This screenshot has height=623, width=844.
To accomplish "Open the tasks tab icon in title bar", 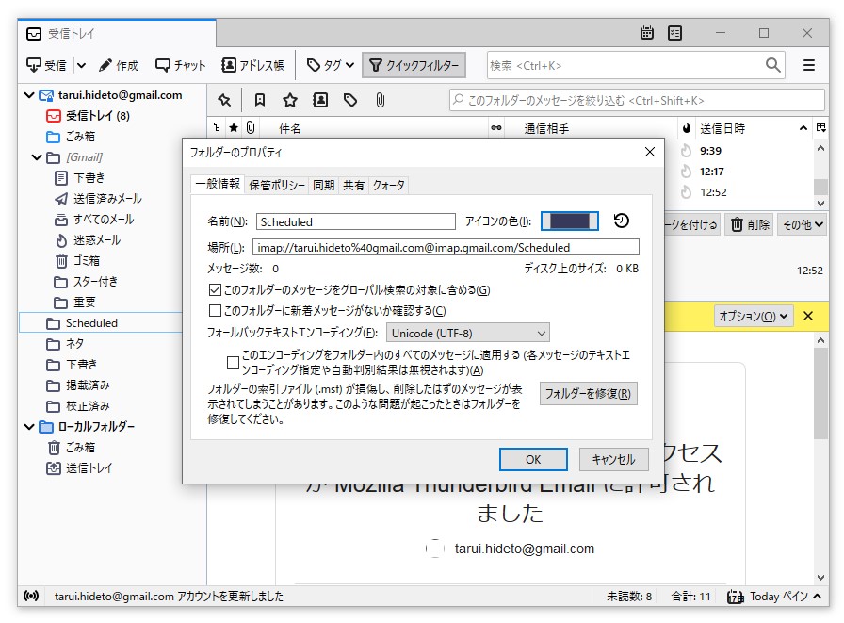I will 674,33.
